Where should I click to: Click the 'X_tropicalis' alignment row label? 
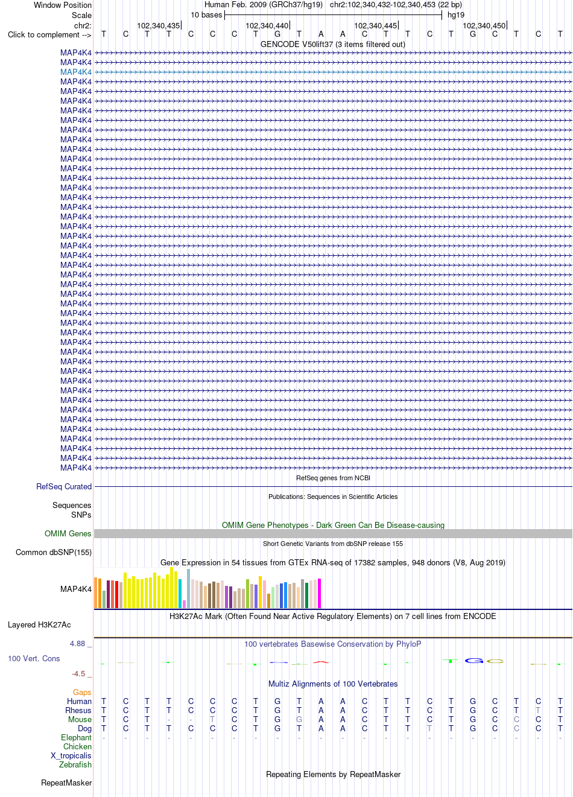71,755
